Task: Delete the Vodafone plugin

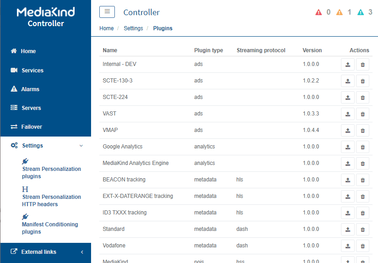Action: [x=362, y=246]
